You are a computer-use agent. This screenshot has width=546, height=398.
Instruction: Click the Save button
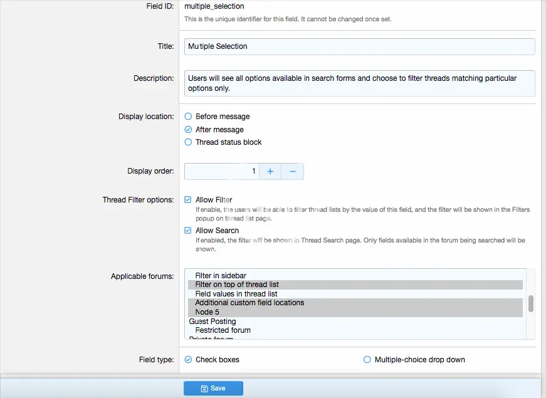(x=213, y=389)
